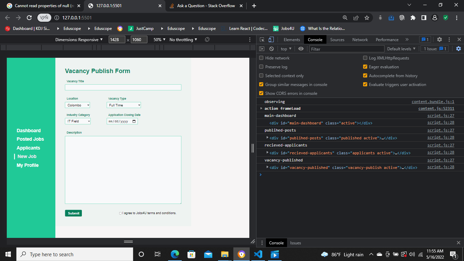Open Microsoft Edge from taskbar
Viewport: 464px width, 261px height.
175,254
